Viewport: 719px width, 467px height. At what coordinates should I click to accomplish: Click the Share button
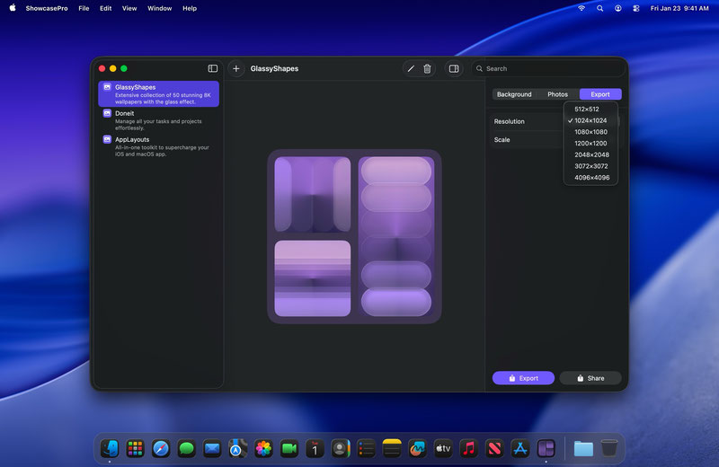pyautogui.click(x=590, y=378)
